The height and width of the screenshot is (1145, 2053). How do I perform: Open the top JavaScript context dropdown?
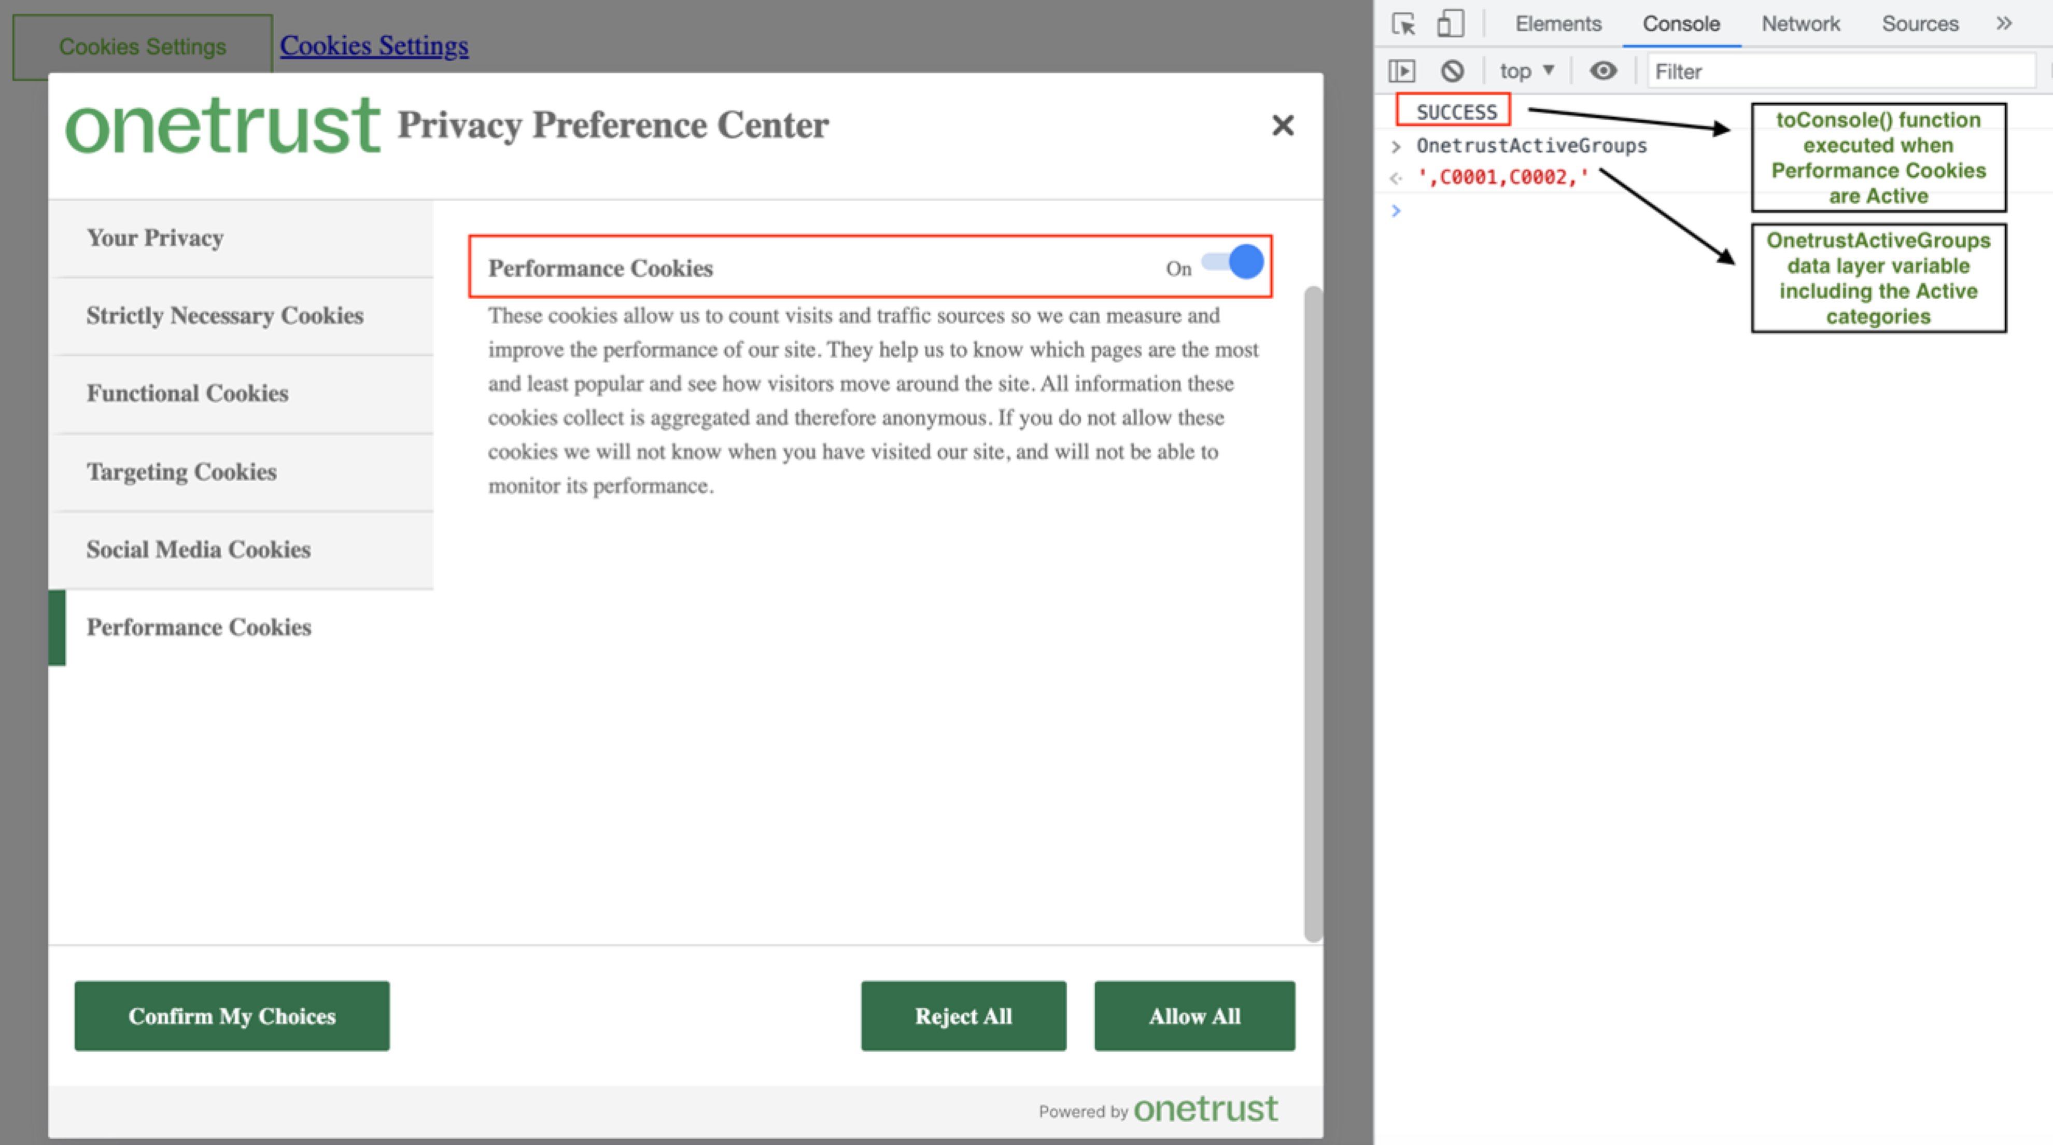click(x=1526, y=72)
